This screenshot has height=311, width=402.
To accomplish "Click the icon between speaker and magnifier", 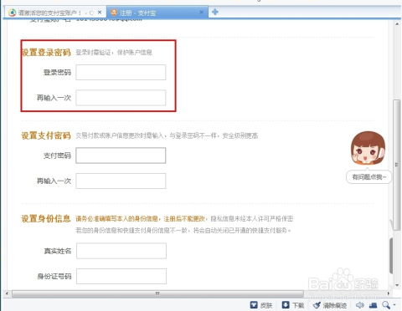I will (373, 305).
